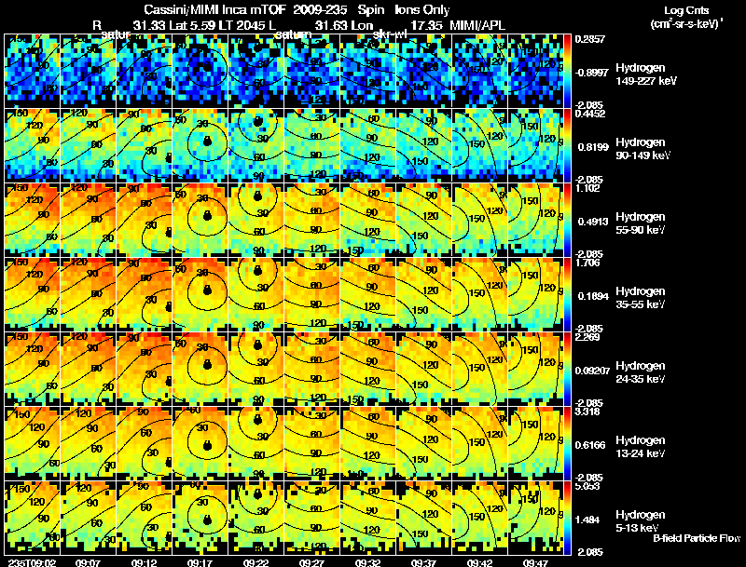Click the '09:07' time label
The width and height of the screenshot is (746, 567).
pos(88,562)
